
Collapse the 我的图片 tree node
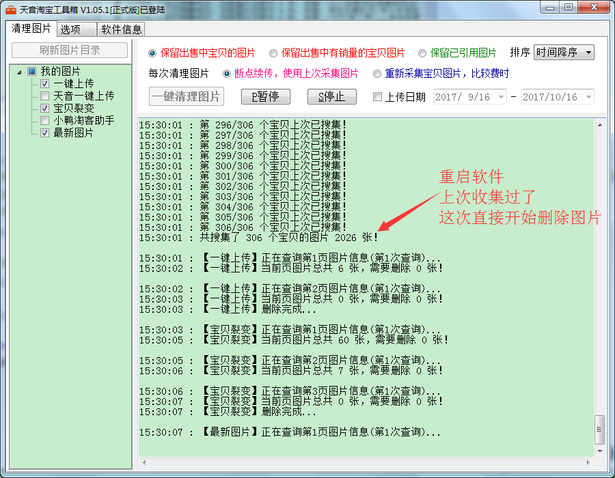[20, 72]
